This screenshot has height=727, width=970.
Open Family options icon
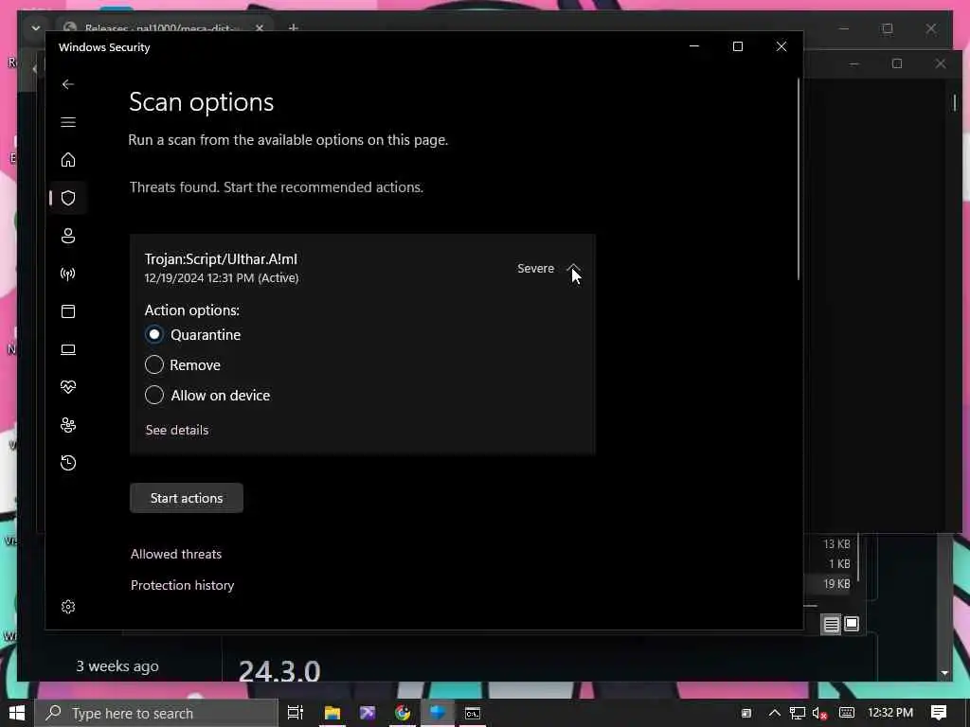click(x=68, y=425)
